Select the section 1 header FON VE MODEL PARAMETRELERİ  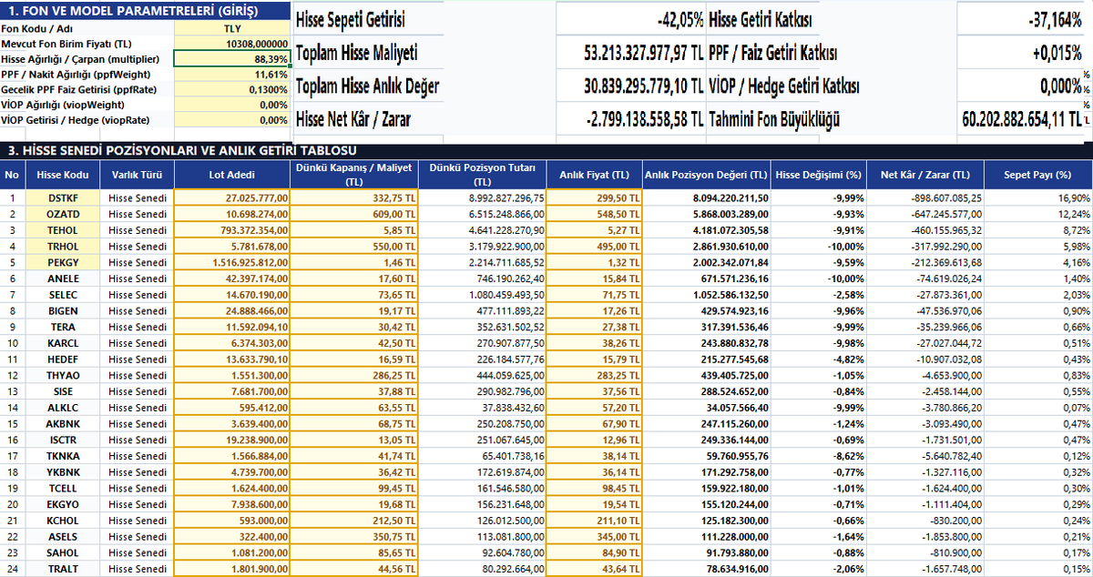coord(146,11)
